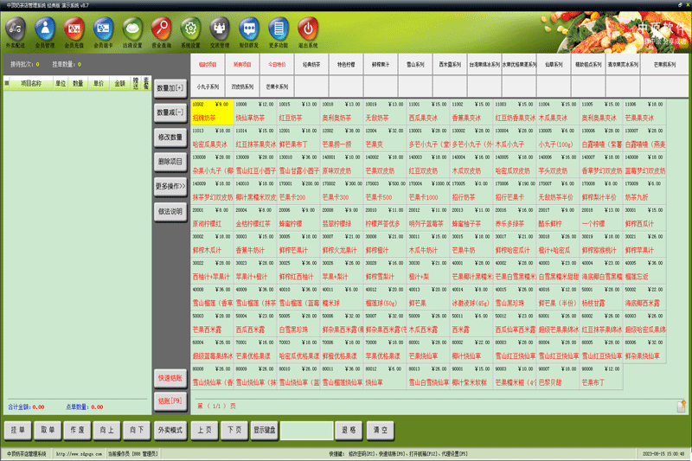Select item 芒果卡200 code 170001
Image resolution: width=692 pixels, height=461 pixels.
(x=298, y=191)
